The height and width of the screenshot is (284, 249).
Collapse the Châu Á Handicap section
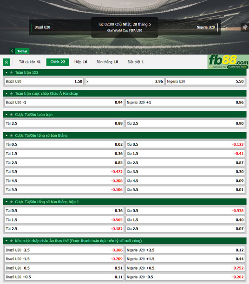[x=7, y=93]
